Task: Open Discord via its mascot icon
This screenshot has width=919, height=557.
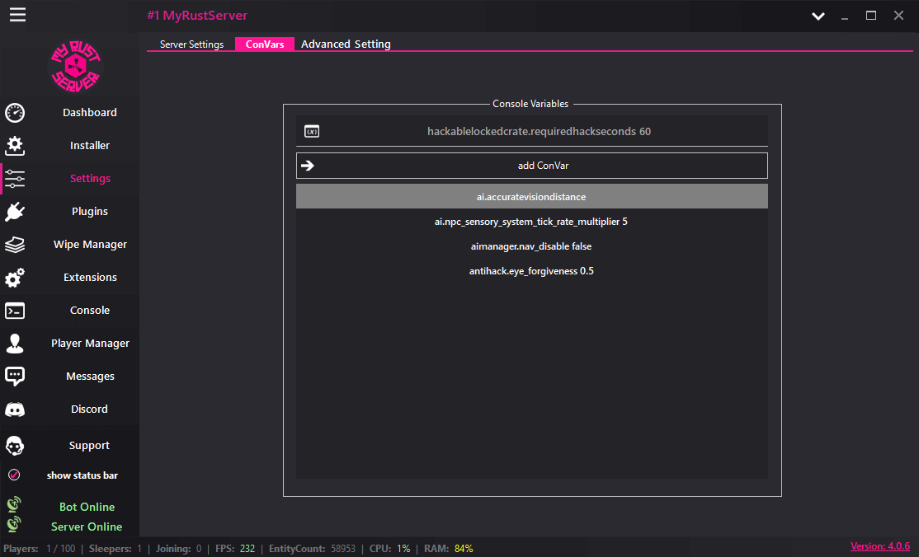Action: (x=15, y=410)
